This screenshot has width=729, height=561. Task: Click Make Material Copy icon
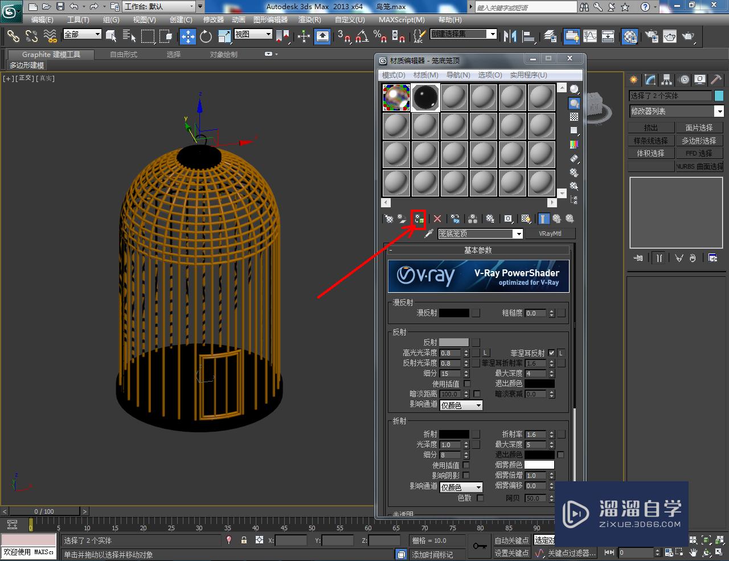(455, 219)
